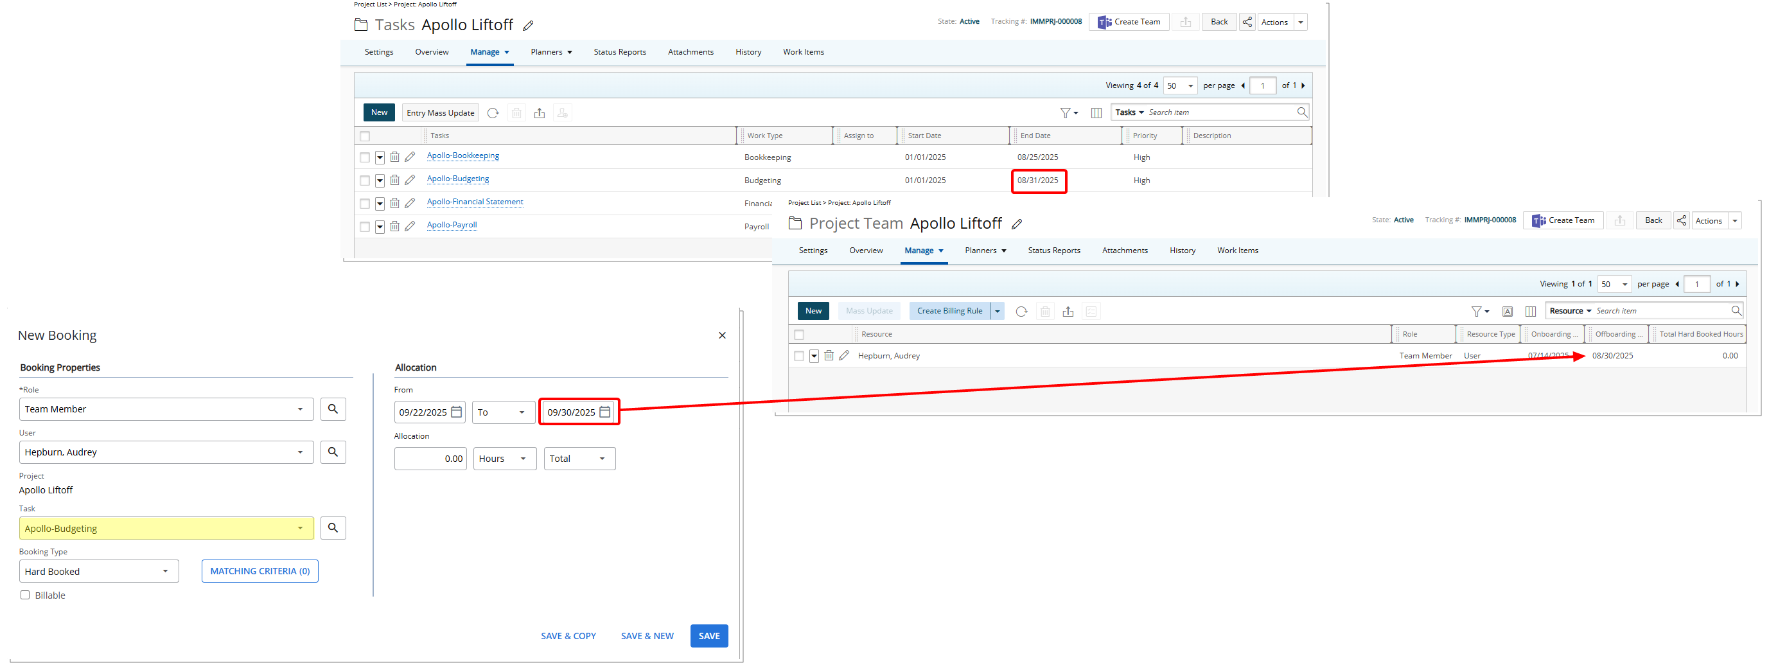Delete the Apollo-Bookkeeping task
This screenshot has width=1769, height=670.
click(394, 157)
